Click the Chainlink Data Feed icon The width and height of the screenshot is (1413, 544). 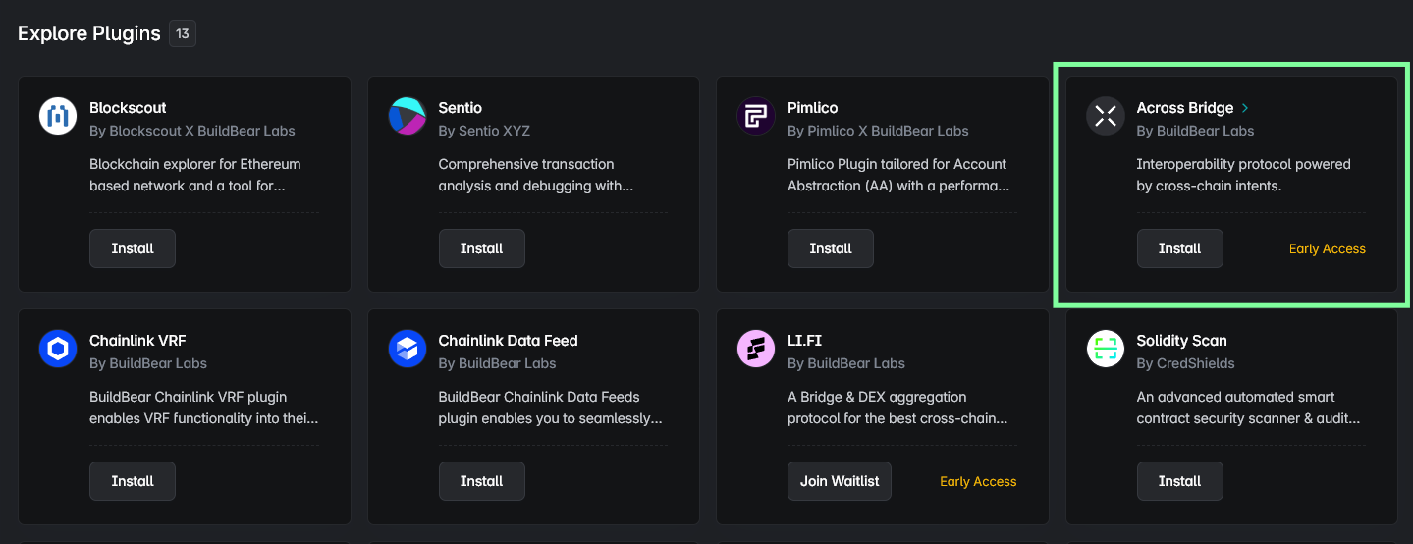tap(408, 349)
